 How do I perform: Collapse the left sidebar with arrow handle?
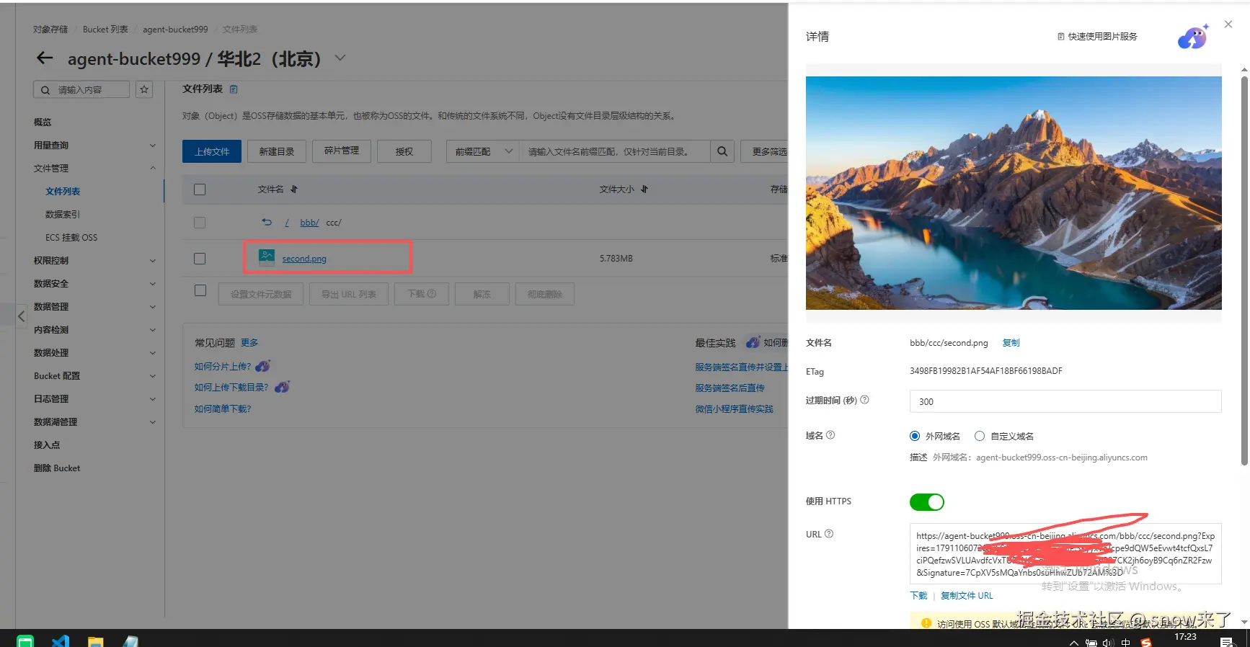21,316
